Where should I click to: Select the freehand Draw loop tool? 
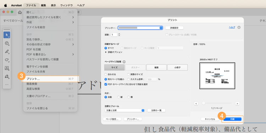(x=7, y=60)
